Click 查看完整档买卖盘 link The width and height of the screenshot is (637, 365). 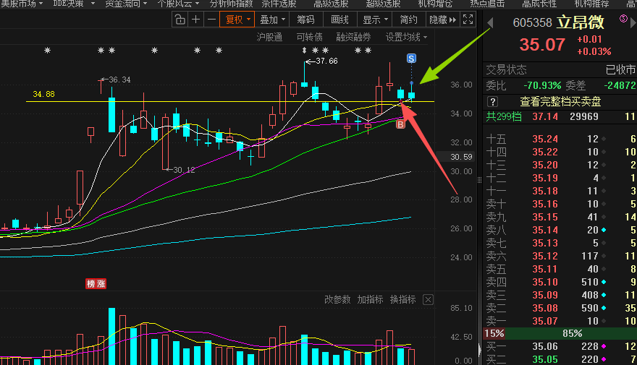click(x=560, y=101)
